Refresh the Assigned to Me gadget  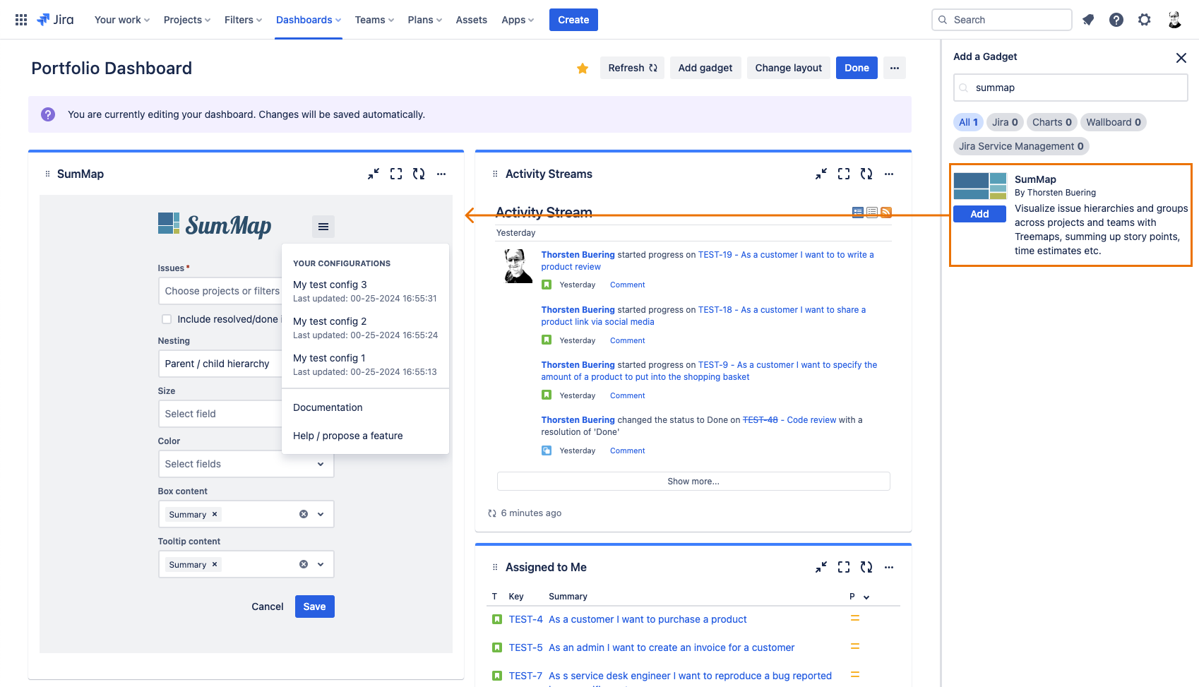866,567
